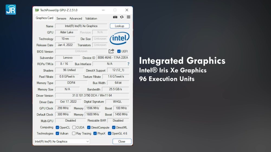The image size is (271, 152).
Task: Click the Default Clock 300 MHz field
Action: coord(63,114)
